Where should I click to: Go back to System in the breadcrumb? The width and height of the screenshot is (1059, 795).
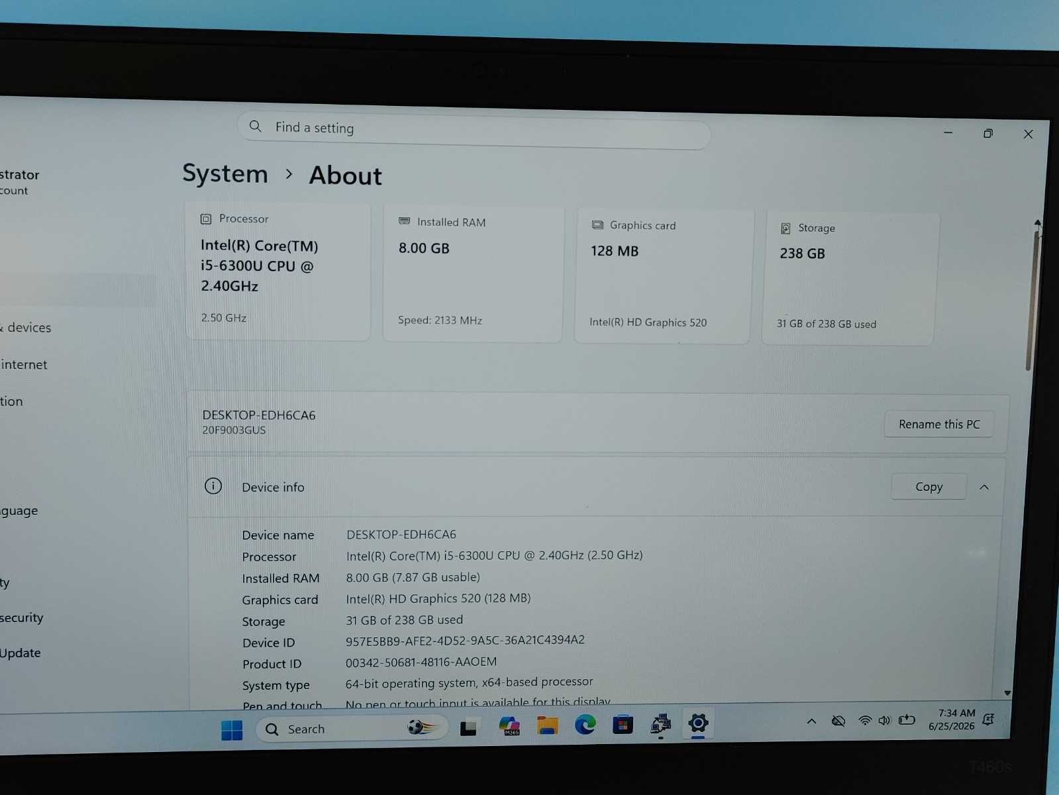225,174
